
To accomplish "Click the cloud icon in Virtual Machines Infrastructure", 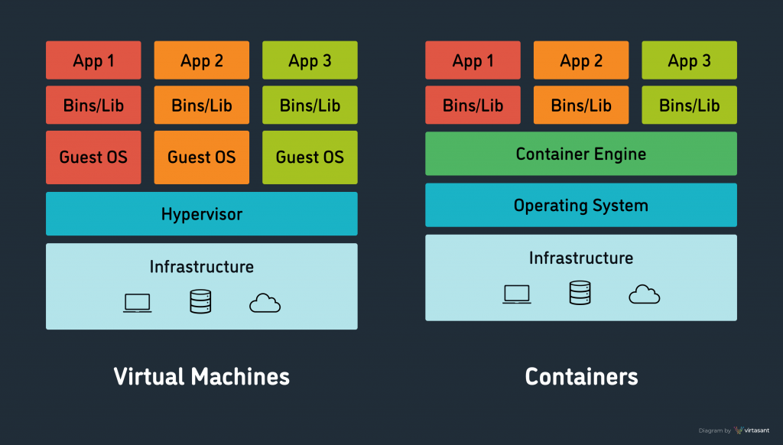I will [x=265, y=302].
